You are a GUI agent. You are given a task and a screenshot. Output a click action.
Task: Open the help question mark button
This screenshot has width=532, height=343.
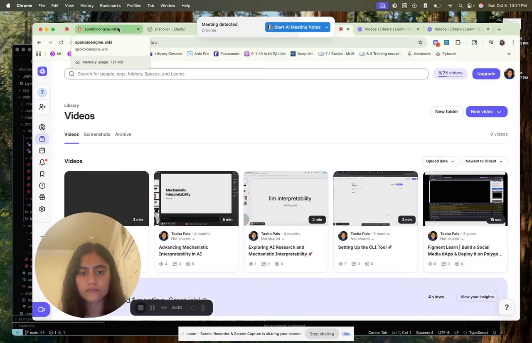tap(507, 307)
